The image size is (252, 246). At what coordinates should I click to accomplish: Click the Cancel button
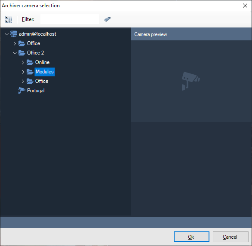230,237
